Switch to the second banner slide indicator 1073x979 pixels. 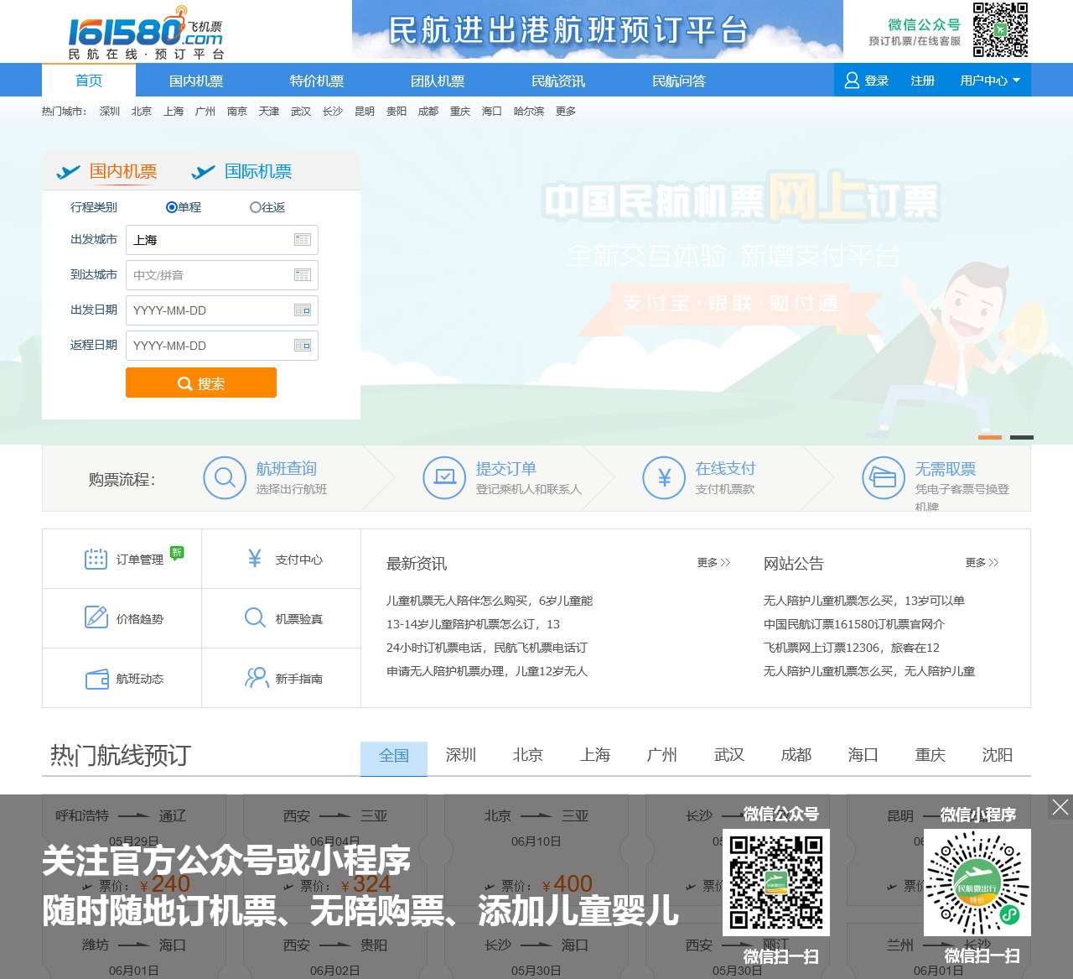click(1021, 437)
